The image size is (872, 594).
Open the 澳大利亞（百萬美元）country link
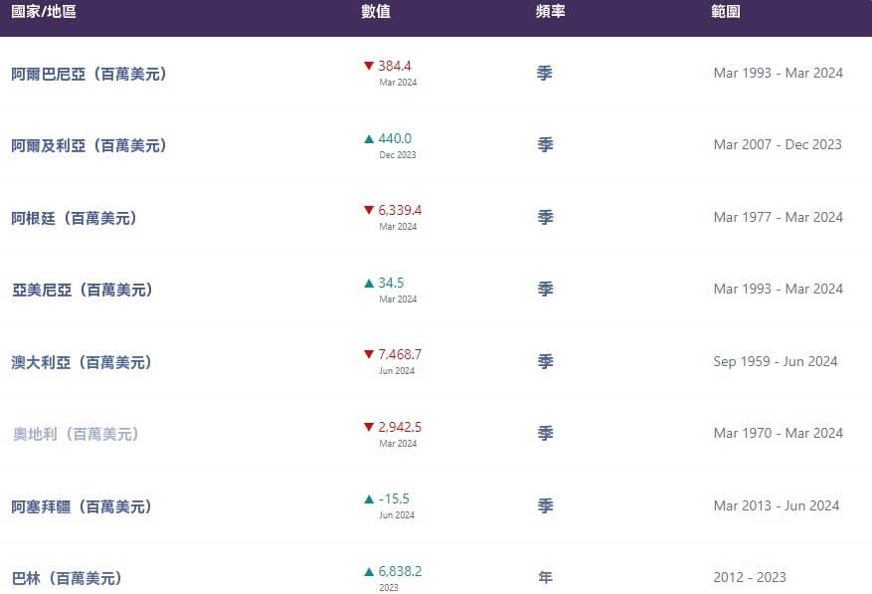tap(82, 362)
